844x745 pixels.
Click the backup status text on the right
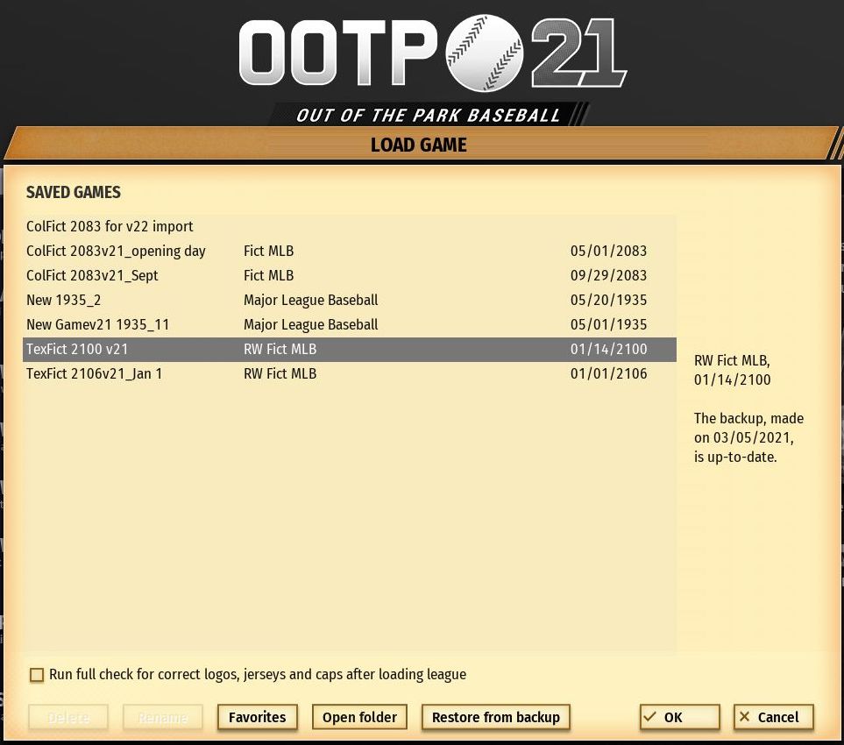coord(748,437)
